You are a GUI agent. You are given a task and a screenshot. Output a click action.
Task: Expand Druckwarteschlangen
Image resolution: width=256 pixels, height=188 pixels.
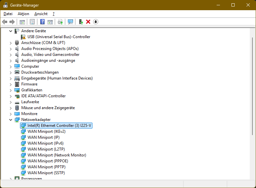click(11, 72)
